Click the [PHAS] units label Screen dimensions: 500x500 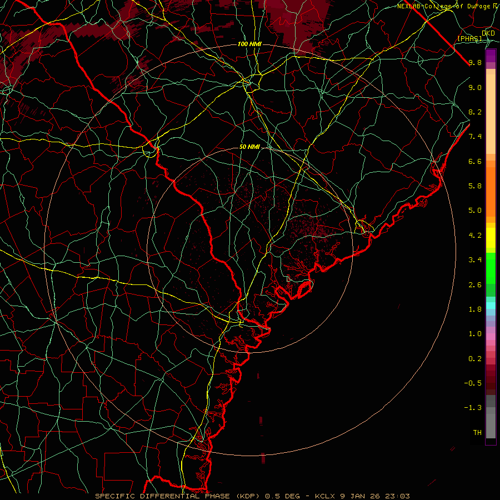469,38
